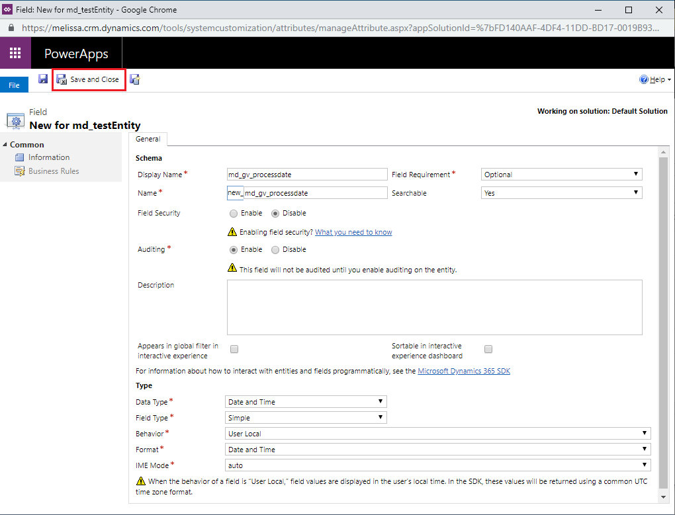
Task: Click the Dynamics window title icon
Action: click(7, 9)
